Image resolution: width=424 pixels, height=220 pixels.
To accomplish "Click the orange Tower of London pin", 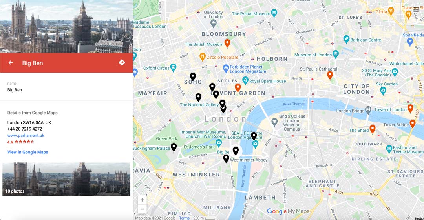I will 410,108.
